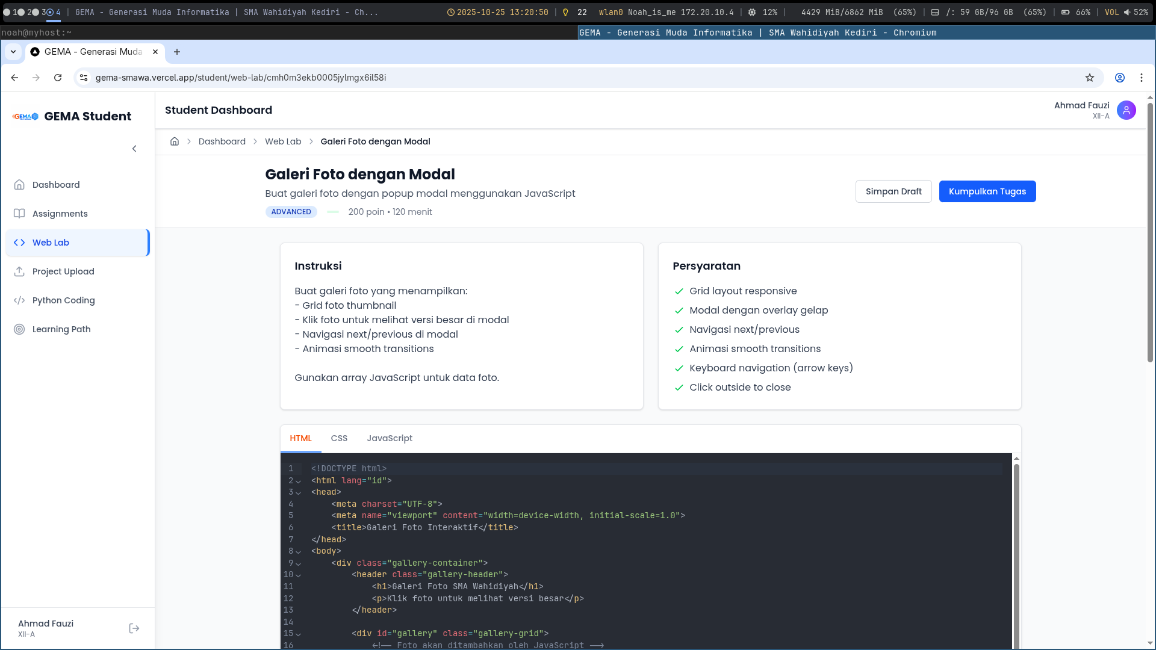Go to the Web Lab breadcrumb link

point(283,141)
